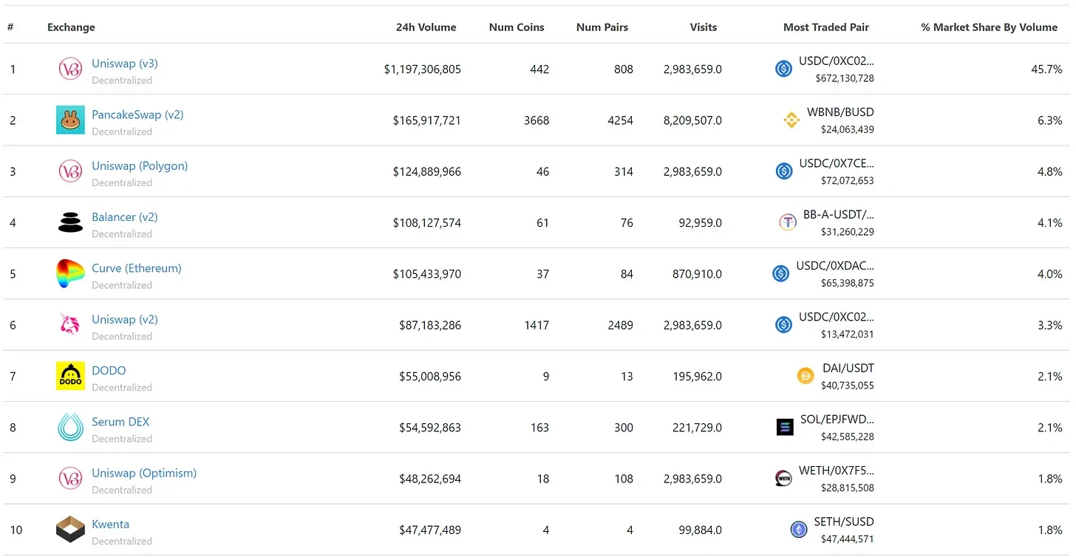Screen dimensions: 1076x557
Task: Click the Curve (Ethereum) rainbow logo
Action: [70, 273]
